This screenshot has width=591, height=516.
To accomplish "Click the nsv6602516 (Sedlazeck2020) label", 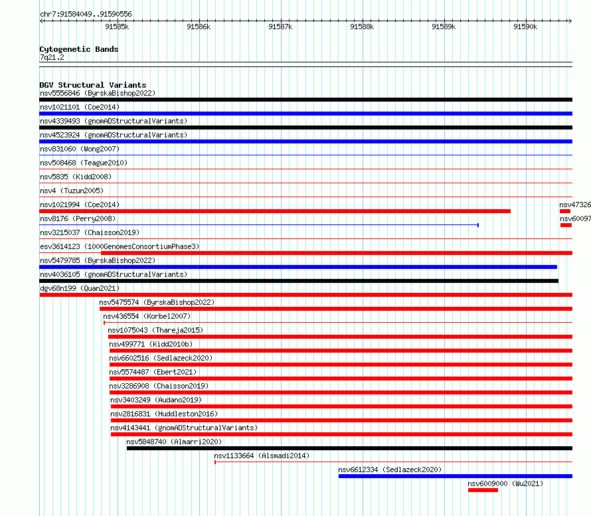I will point(161,358).
